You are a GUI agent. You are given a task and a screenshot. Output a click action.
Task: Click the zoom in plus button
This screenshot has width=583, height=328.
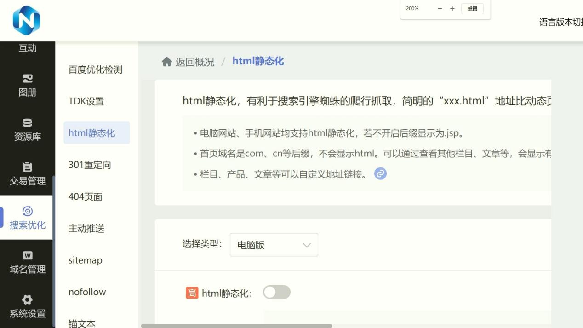[452, 9]
